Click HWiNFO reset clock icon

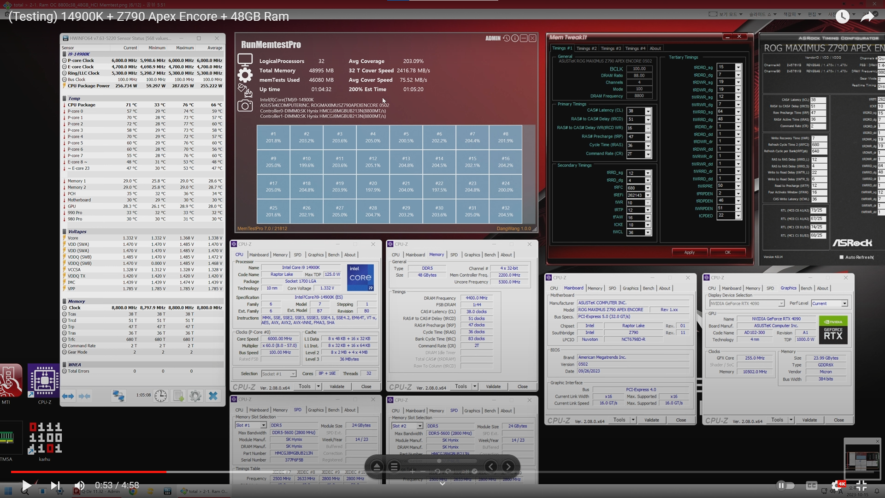tap(160, 396)
